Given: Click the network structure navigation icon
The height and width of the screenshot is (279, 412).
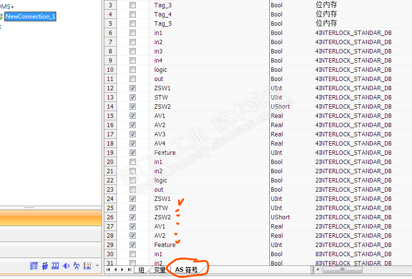Looking at the screenshot, I should 77,265.
